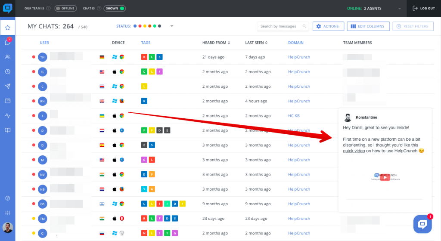
Task: Click the search magnifier icon
Action: 304,26
